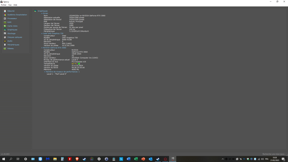Select the LS24AG30x monitor name value

pyautogui.click(x=87, y=16)
